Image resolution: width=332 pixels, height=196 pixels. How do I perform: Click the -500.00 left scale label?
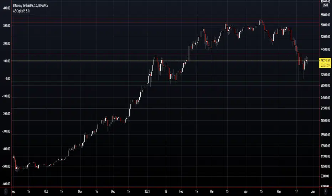tap(6, 166)
